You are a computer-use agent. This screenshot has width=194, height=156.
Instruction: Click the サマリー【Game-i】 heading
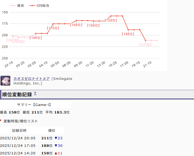(x=34, y=105)
